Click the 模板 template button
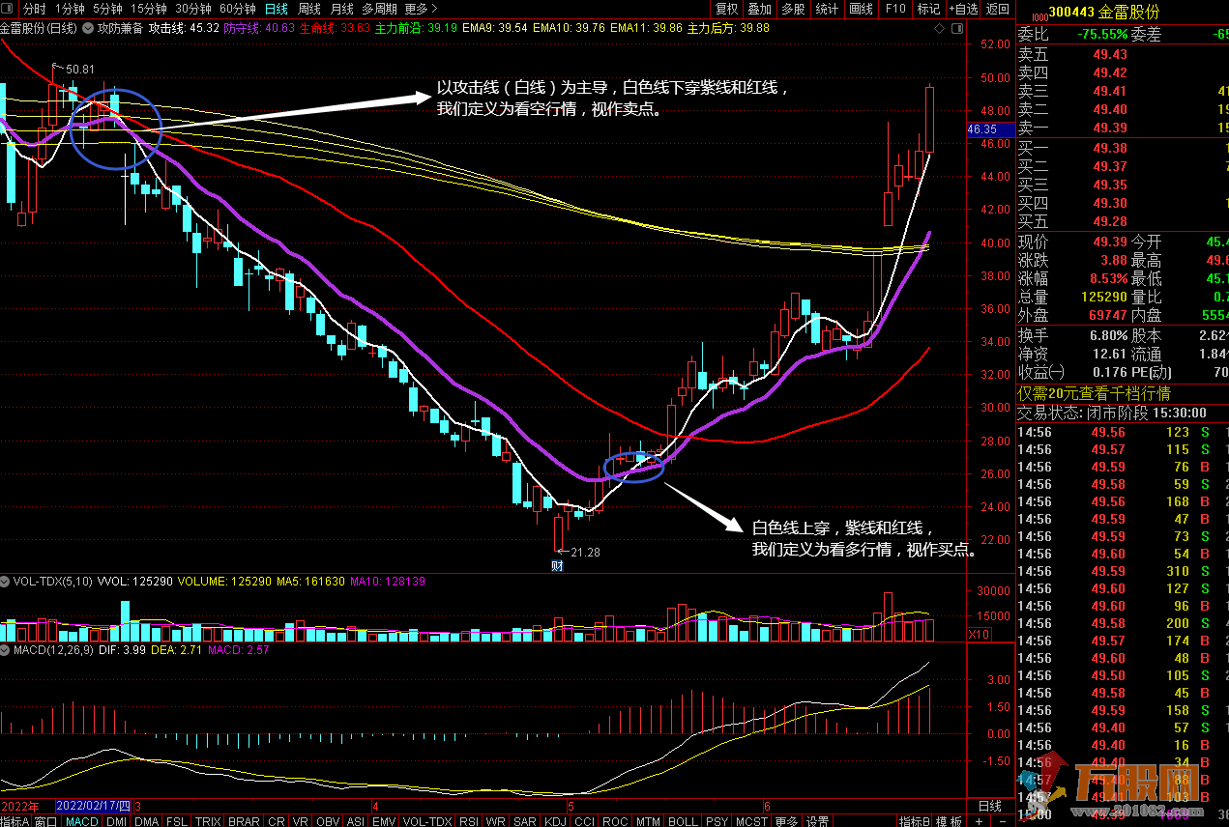The image size is (1229, 827). pyautogui.click(x=950, y=821)
